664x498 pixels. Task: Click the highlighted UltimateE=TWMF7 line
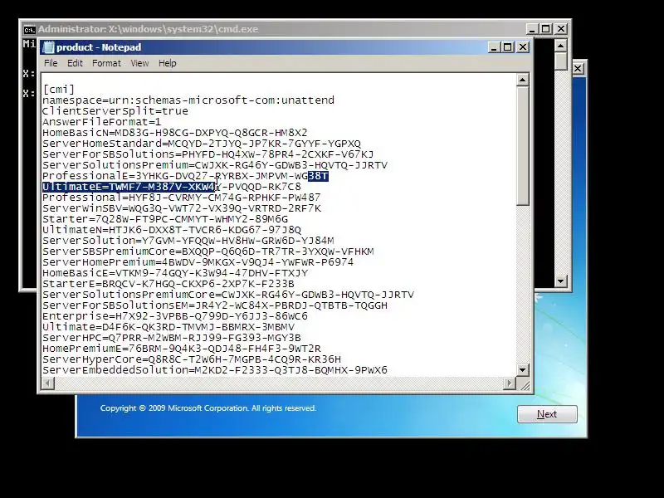point(172,187)
